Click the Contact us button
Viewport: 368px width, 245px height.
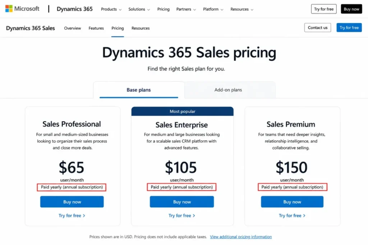click(x=318, y=27)
